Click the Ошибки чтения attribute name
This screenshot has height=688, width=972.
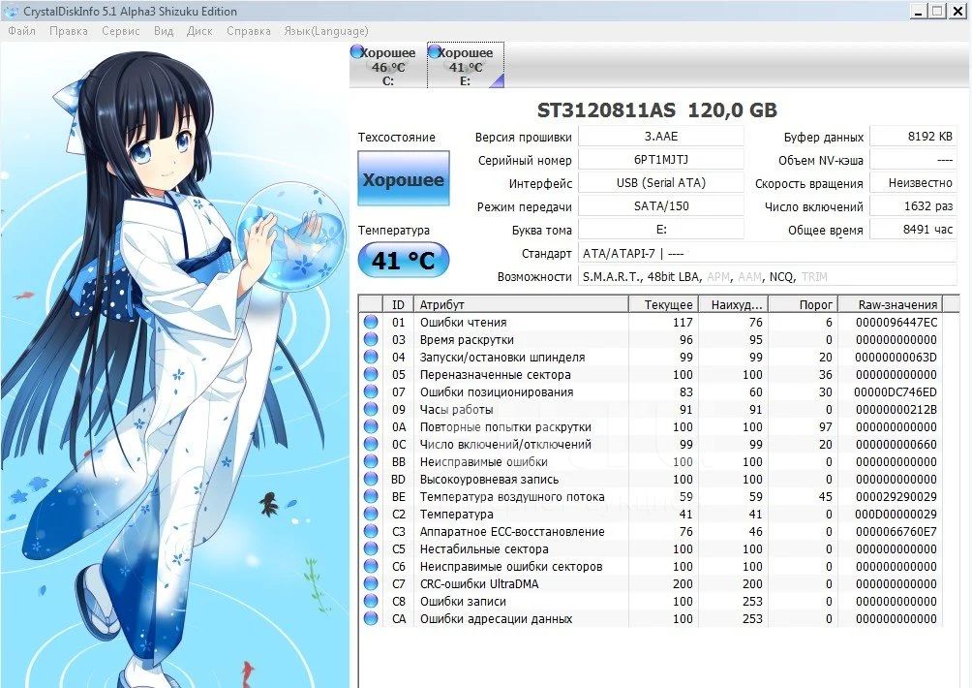pyautogui.click(x=463, y=322)
